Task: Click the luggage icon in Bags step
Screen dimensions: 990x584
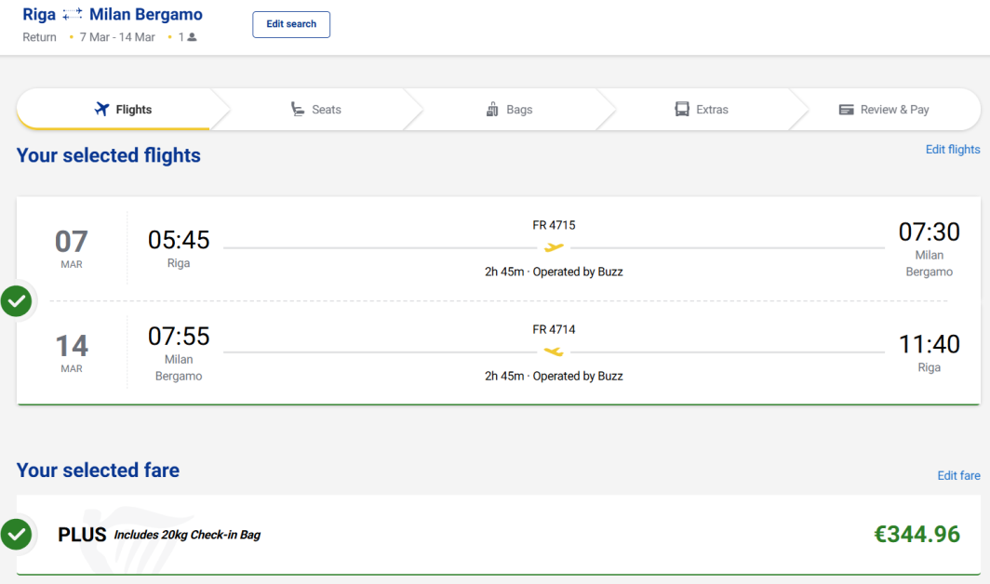Action: pos(492,110)
